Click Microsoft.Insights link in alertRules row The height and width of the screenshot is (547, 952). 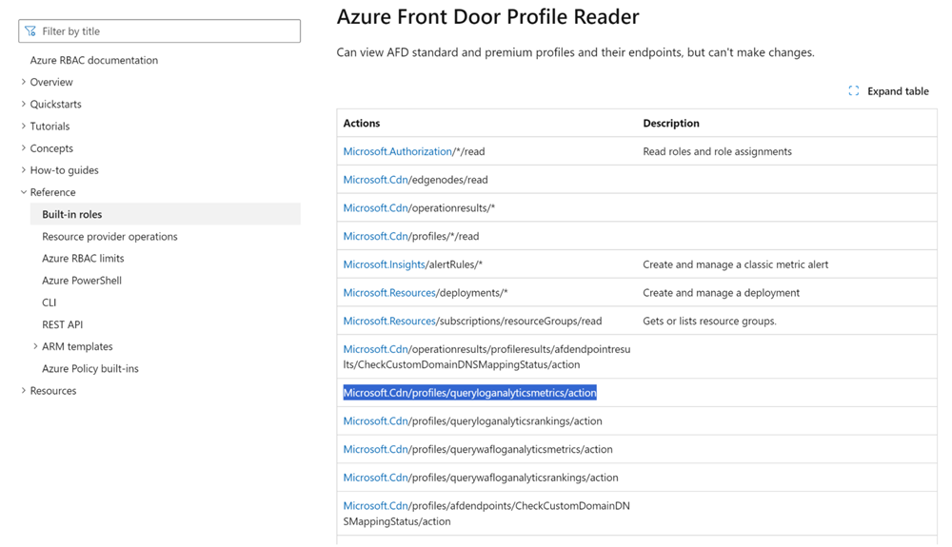tap(384, 264)
